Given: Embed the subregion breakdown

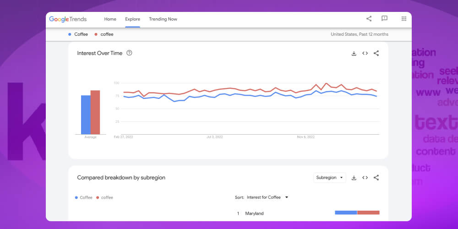Looking at the screenshot, I should pyautogui.click(x=365, y=178).
